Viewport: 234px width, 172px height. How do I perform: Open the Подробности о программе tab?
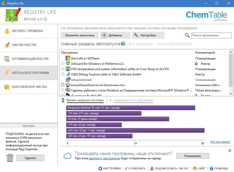[x=134, y=100]
